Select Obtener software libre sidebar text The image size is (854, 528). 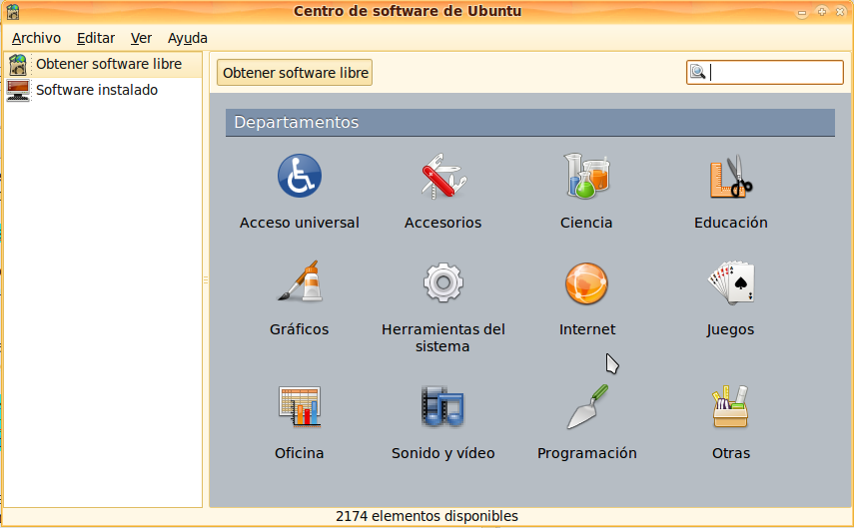[x=109, y=64]
